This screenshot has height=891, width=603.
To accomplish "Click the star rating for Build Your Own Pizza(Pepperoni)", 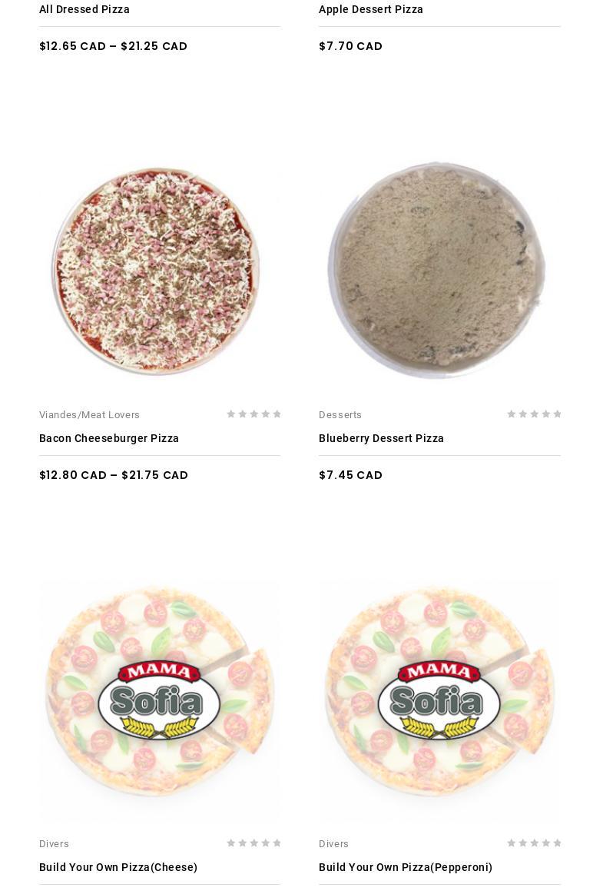I will point(534,843).
